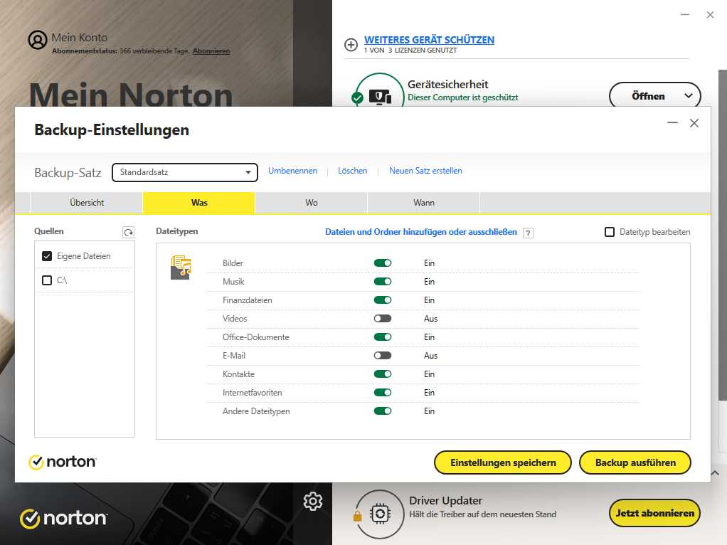Viewport: 727px width, 545px height.
Task: Open Dateien und Ordner hinzufügen oder ausschließen
Action: [423, 232]
